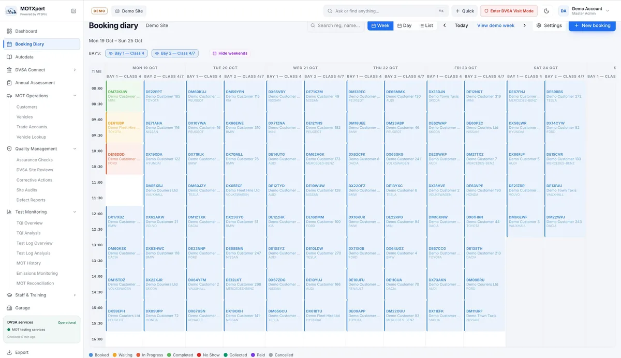The width and height of the screenshot is (621, 358).
Task: Open the Quick add button
Action: pyautogui.click(x=465, y=11)
